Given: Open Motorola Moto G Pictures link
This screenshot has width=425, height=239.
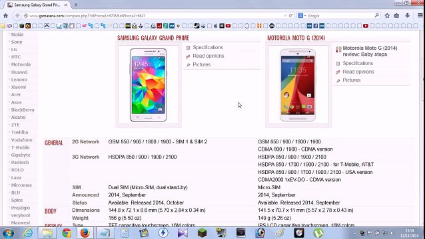Looking at the screenshot, I should (x=352, y=80).
